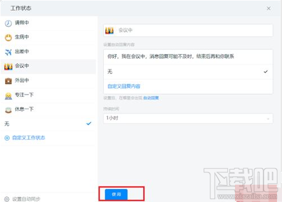Click the 生病中 masked face icon
This screenshot has width=282, height=202.
(x=8, y=37)
